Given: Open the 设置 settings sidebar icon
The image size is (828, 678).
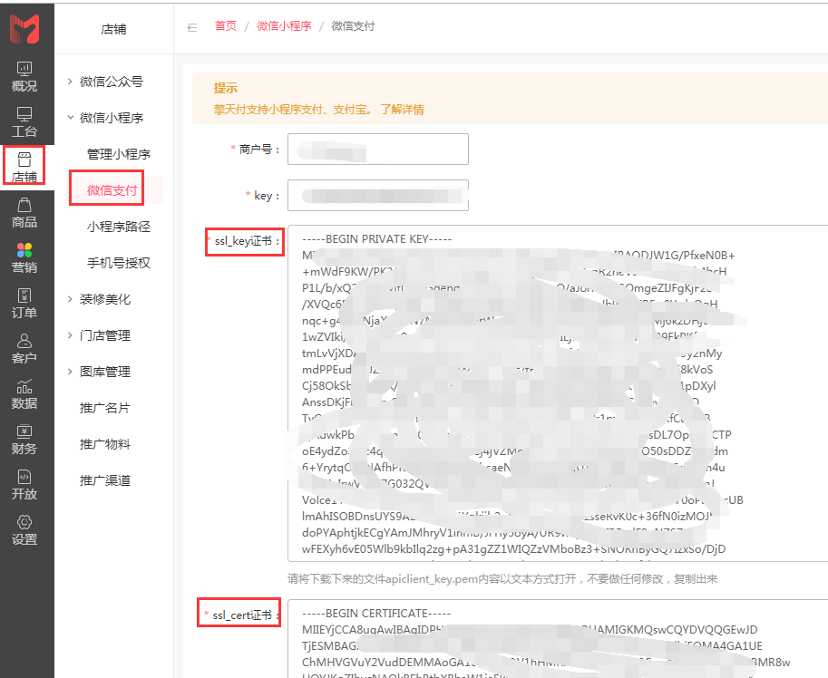Looking at the screenshot, I should tap(24, 531).
